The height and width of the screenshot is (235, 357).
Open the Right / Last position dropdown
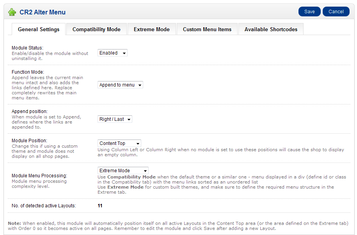(115, 119)
